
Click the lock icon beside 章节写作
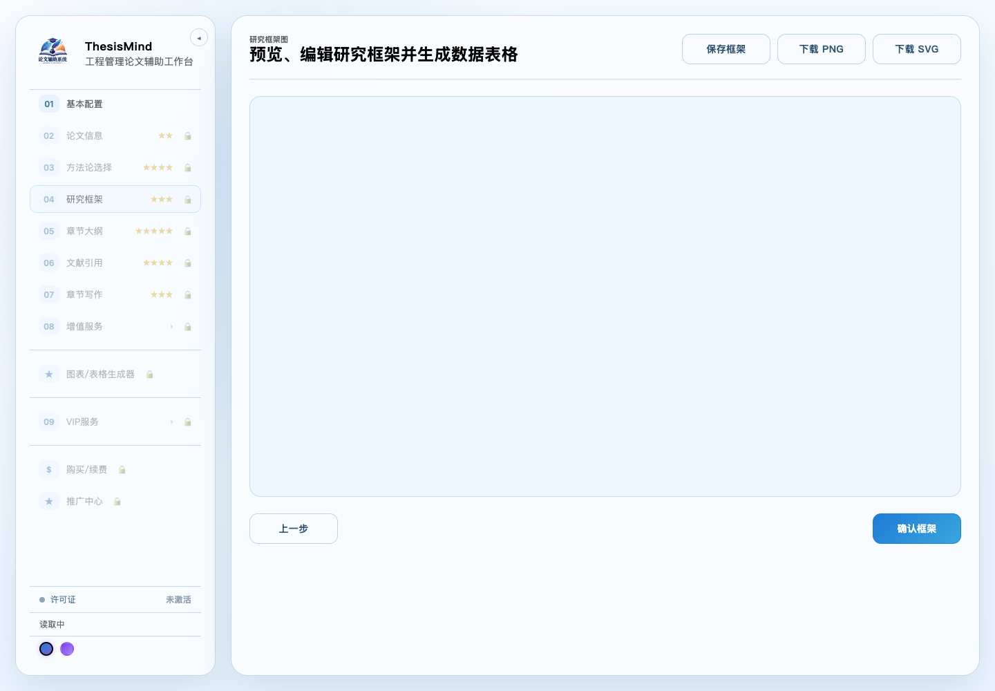pos(188,295)
